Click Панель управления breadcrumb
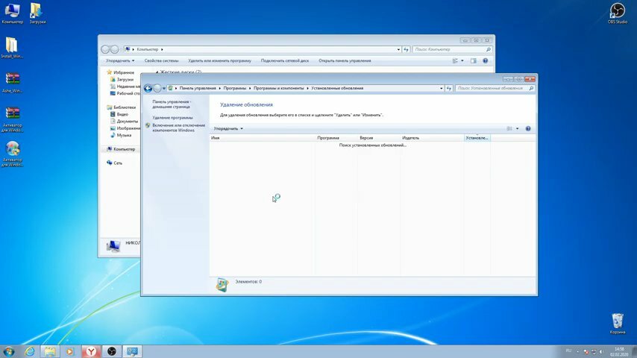The width and height of the screenshot is (637, 358). [198, 88]
